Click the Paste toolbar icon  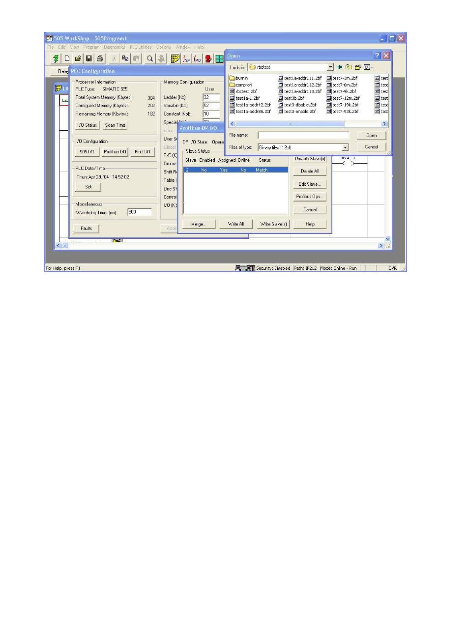(x=136, y=58)
